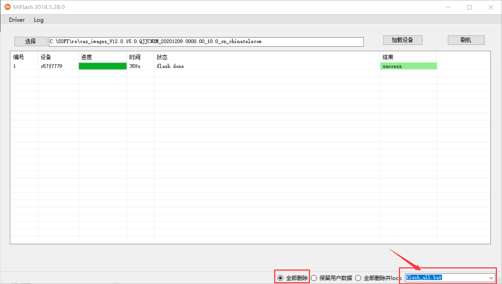Maximize the MiFlash window
Image resolution: width=502 pixels, height=284 pixels.
(469, 7)
